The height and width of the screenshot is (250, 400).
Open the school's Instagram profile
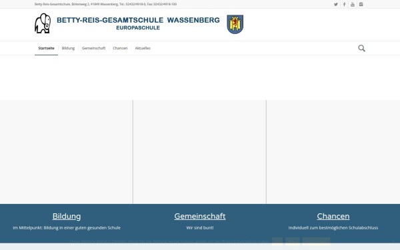[361, 5]
